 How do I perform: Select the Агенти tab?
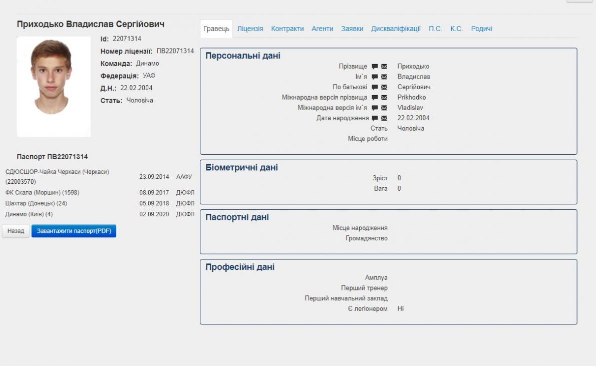tap(322, 29)
